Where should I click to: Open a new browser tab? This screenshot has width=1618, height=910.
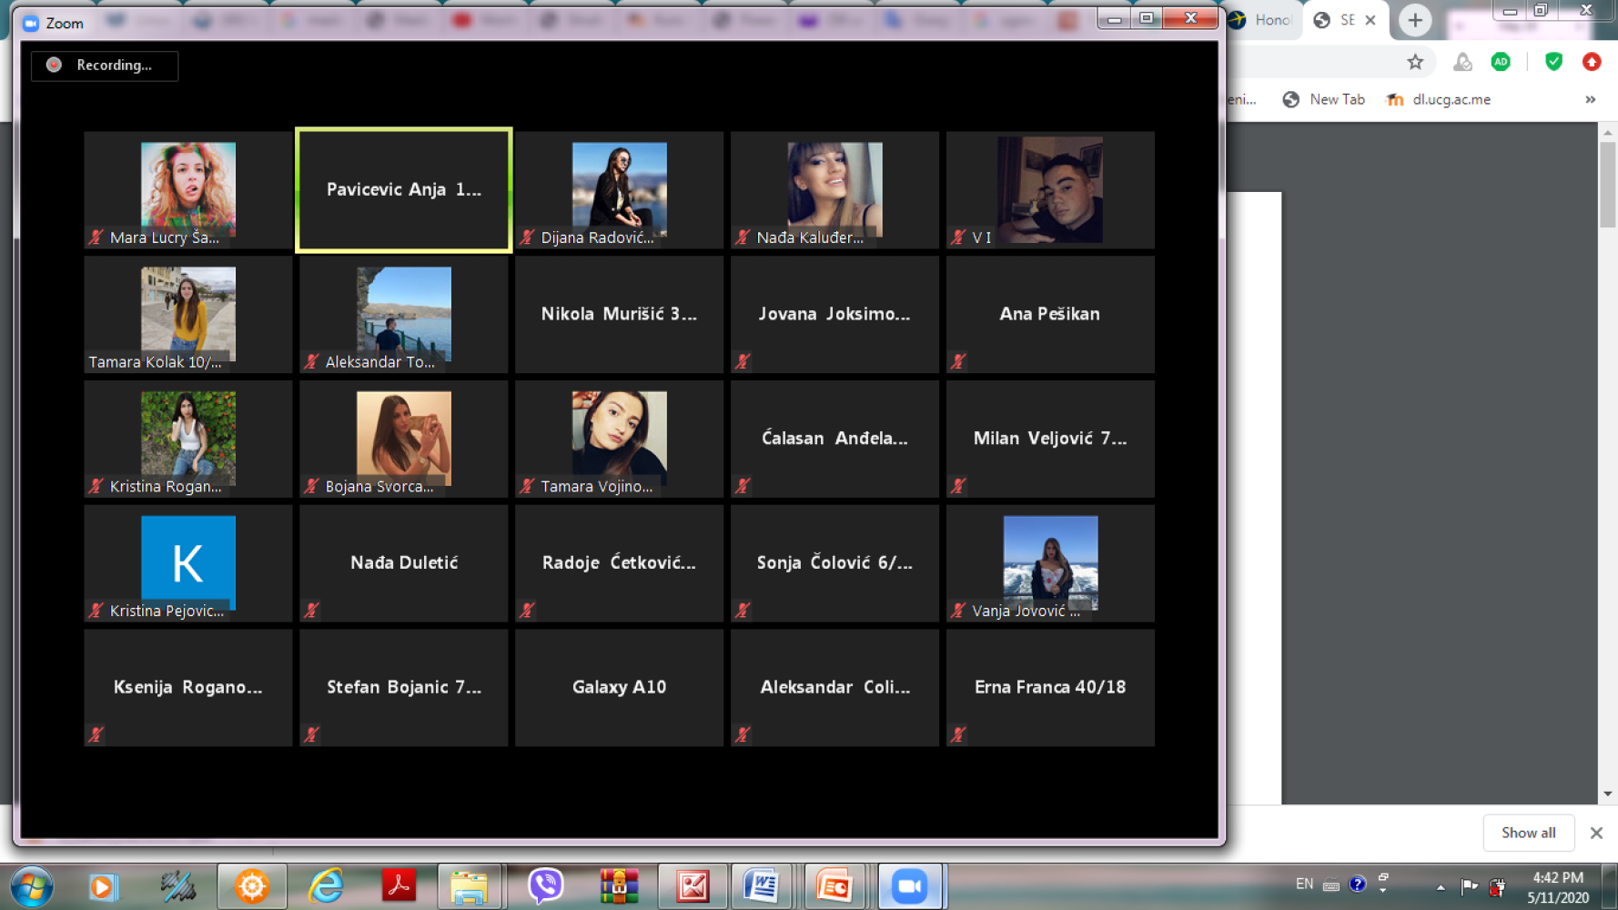(x=1414, y=20)
